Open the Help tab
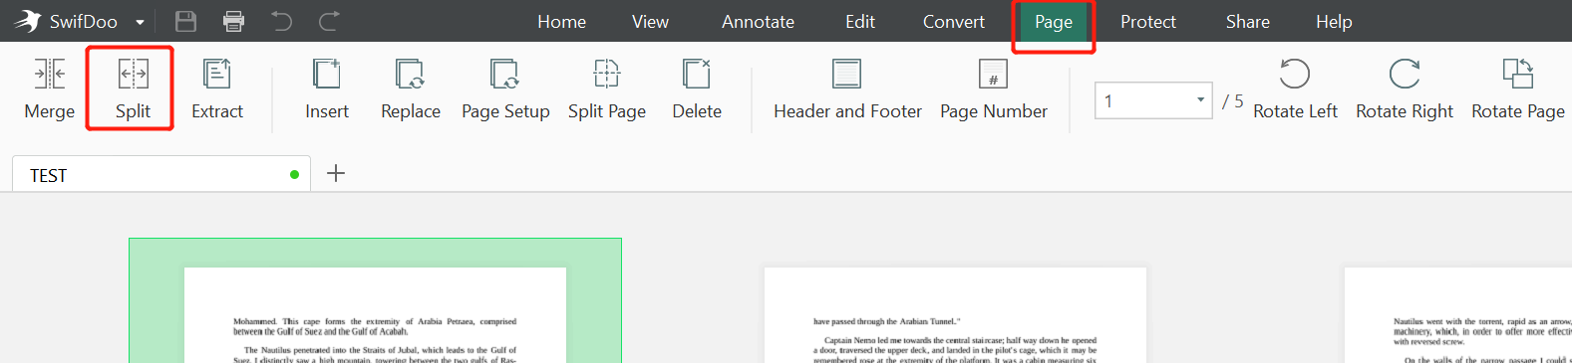This screenshot has width=1572, height=363. pyautogui.click(x=1334, y=22)
